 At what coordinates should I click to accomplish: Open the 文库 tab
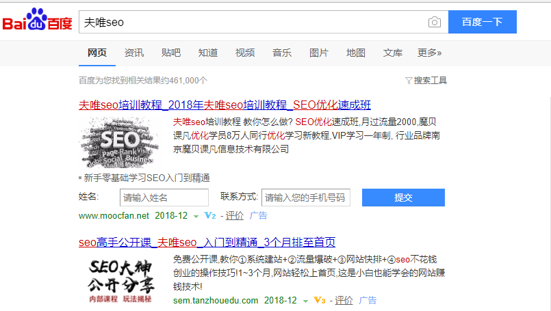(x=392, y=53)
